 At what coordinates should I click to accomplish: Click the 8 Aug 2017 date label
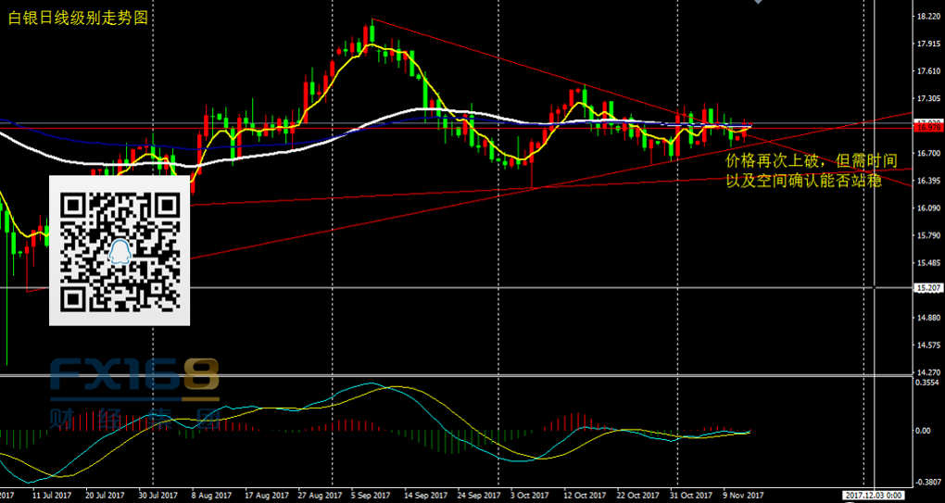(211, 496)
